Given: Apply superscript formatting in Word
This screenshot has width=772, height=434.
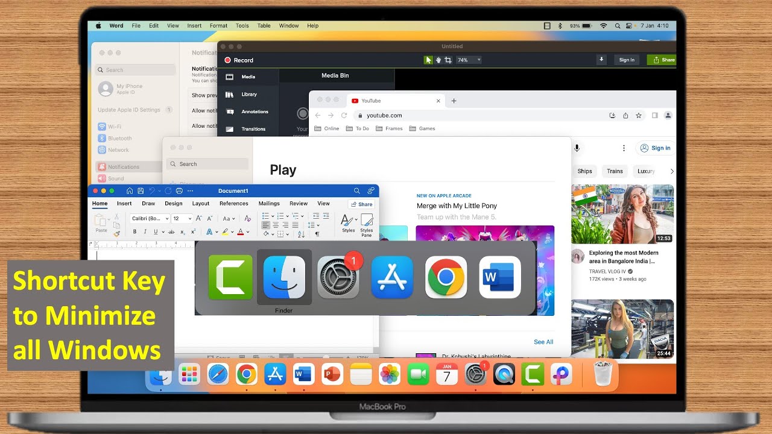Looking at the screenshot, I should point(193,231).
